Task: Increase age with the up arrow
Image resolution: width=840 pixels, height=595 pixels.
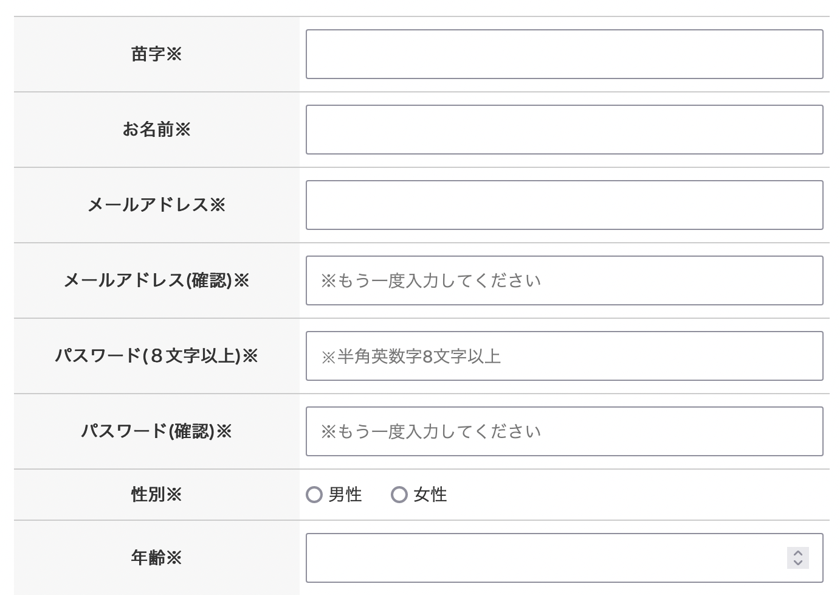Action: [x=797, y=553]
